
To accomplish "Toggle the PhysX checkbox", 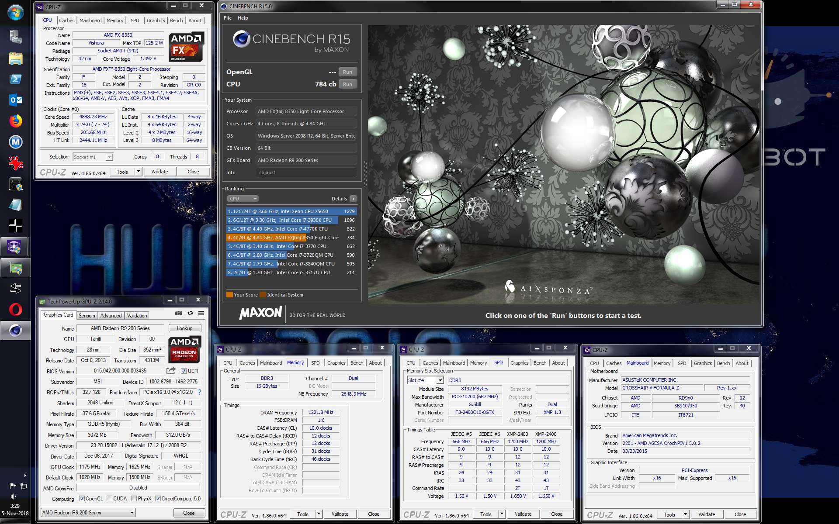I will (x=134, y=499).
